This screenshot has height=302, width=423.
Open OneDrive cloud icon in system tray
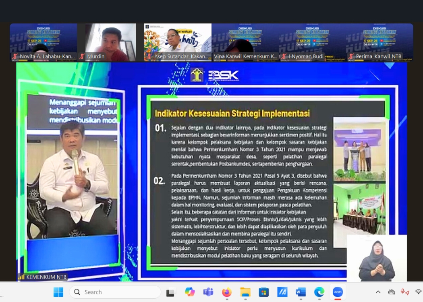(x=392, y=292)
